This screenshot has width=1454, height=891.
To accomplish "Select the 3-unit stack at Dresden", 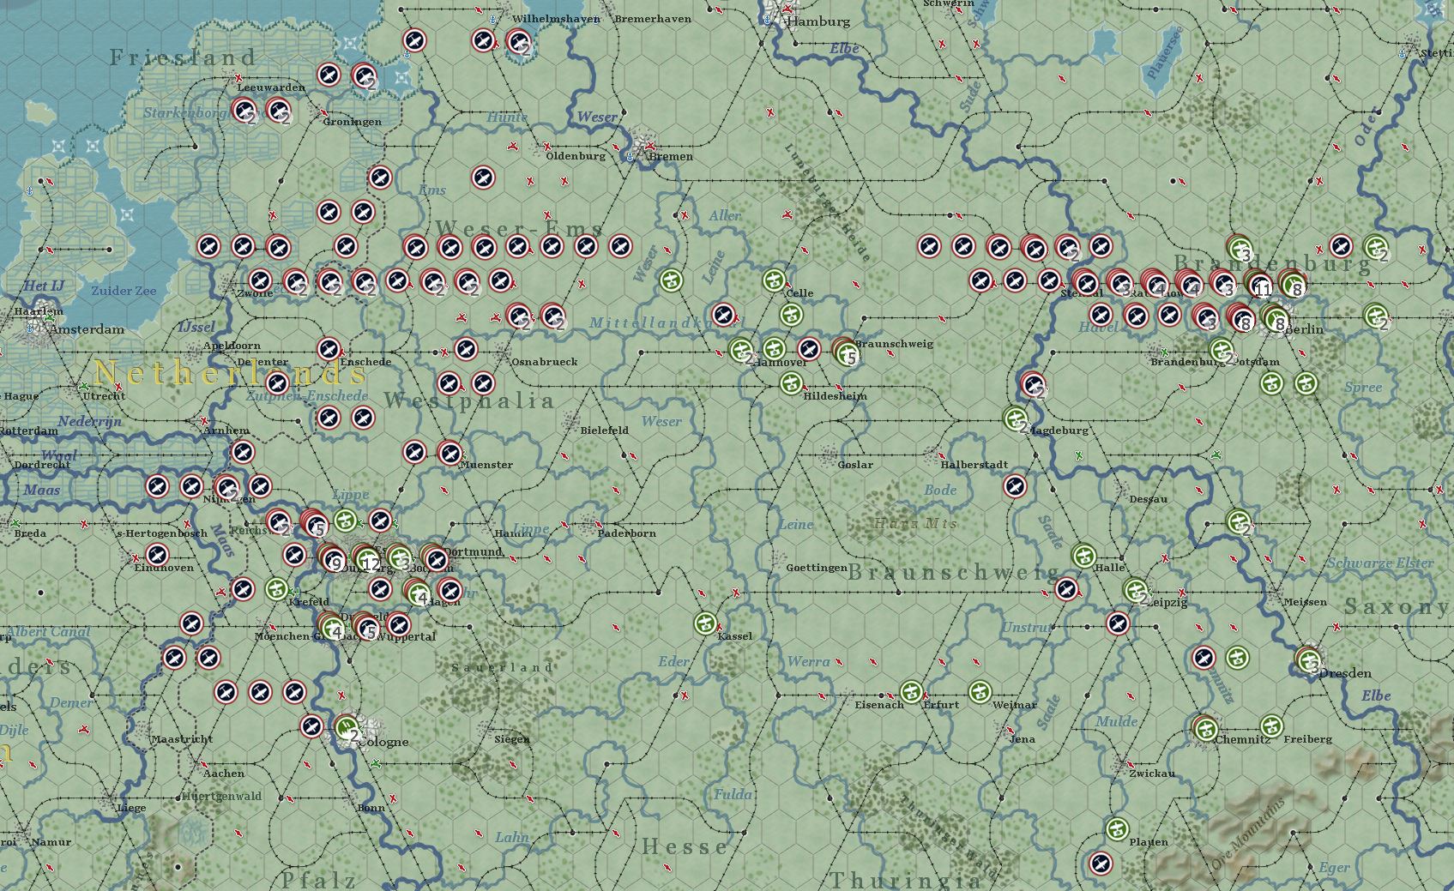I will tap(1308, 659).
